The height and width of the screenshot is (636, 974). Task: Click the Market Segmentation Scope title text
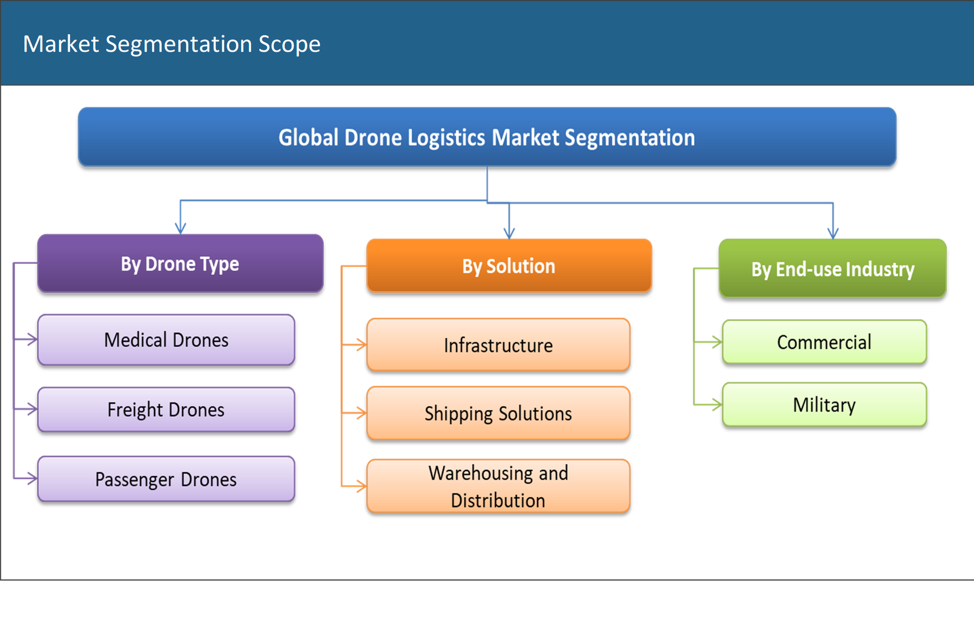pos(172,43)
